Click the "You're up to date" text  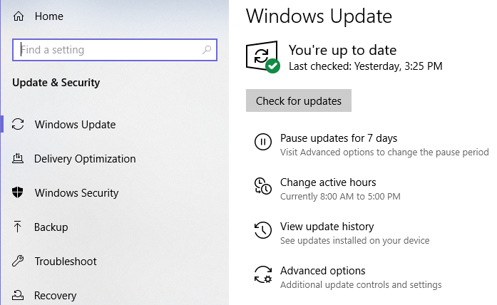click(343, 50)
